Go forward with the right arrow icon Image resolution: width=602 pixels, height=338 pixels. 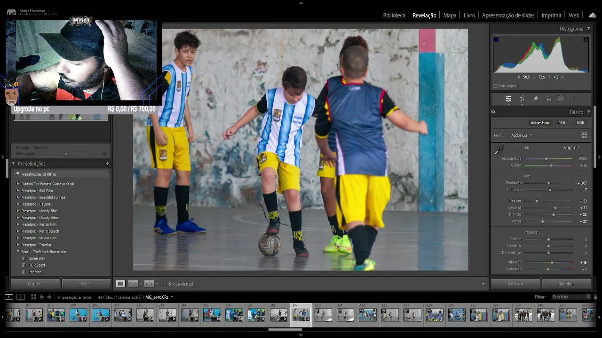coord(49,297)
